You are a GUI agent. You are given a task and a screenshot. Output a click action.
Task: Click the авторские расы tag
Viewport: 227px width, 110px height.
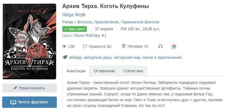[x=98, y=57]
